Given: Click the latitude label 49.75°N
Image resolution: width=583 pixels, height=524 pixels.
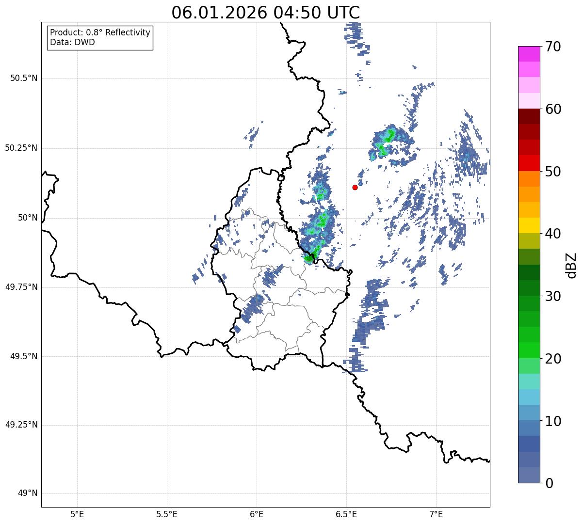Looking at the screenshot, I should [x=21, y=287].
